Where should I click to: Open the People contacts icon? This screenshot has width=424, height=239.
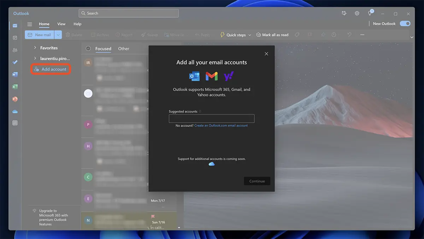pos(15,50)
